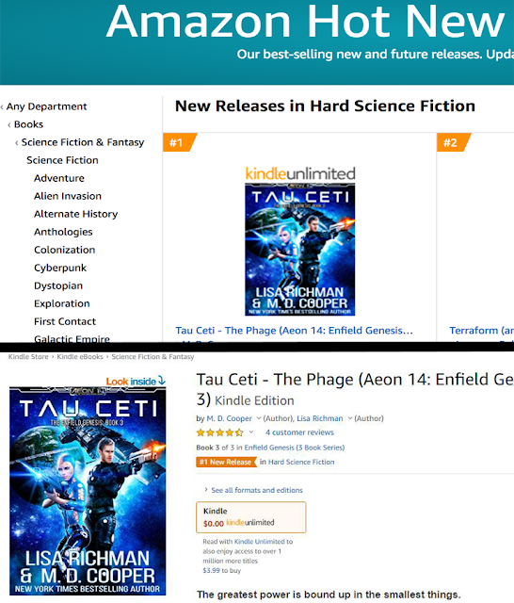The image size is (514, 603).
Task: Click the #1 New Release badge
Action: (x=226, y=462)
